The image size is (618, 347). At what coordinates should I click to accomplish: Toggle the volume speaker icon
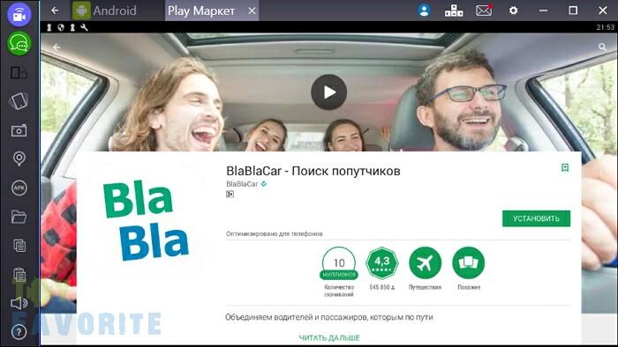click(x=19, y=303)
